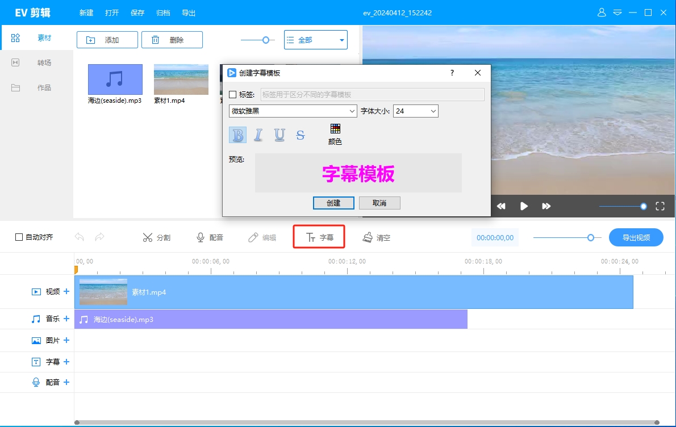Select the 分割 split tool
676x427 pixels.
[x=157, y=237]
